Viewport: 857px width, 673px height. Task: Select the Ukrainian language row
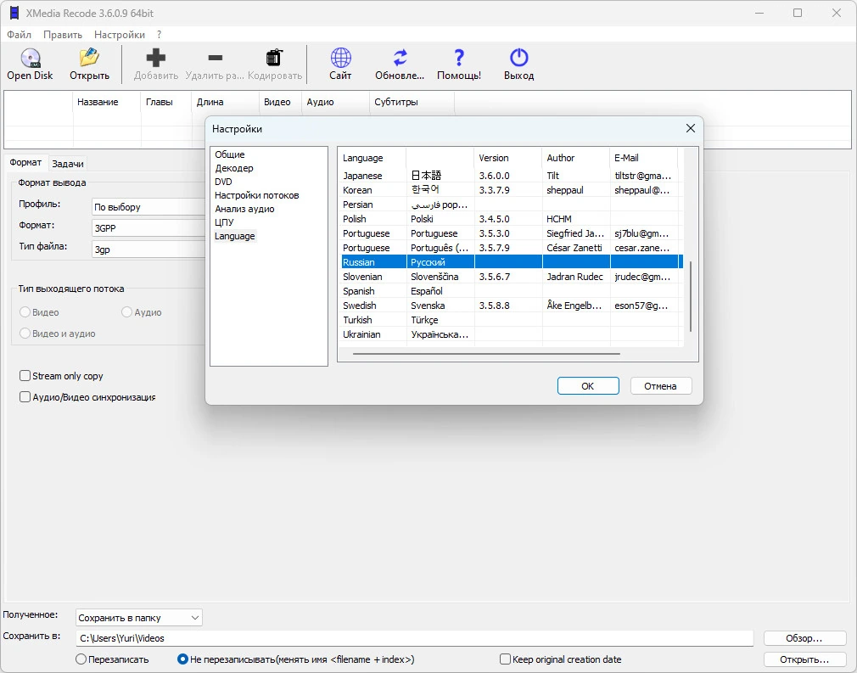coord(513,334)
